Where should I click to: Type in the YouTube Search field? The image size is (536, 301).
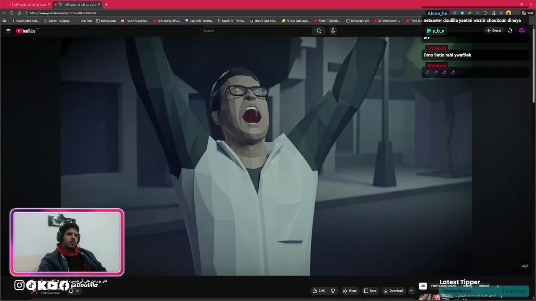[256, 31]
